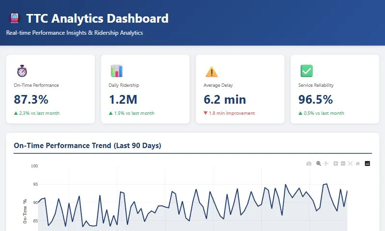Screen dimensions: 385x231
Task: Activate the zoom magnifier tool in the chart toolbar
Action: pyautogui.click(x=319, y=163)
